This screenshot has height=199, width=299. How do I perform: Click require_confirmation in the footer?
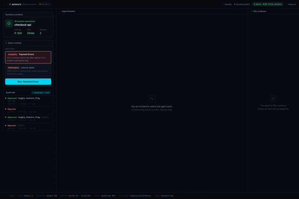pos(140,196)
